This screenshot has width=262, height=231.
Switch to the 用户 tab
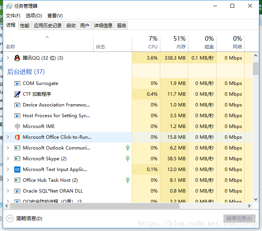coord(84,26)
